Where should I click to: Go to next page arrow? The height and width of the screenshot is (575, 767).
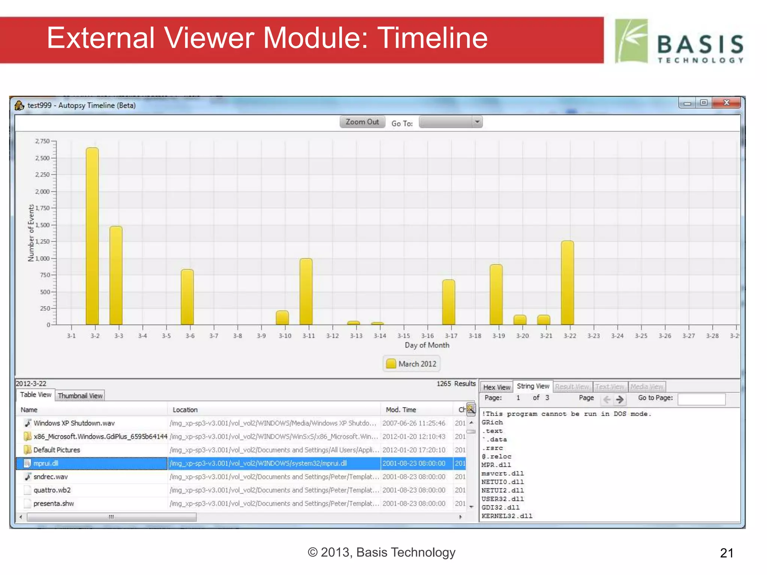[x=620, y=399]
